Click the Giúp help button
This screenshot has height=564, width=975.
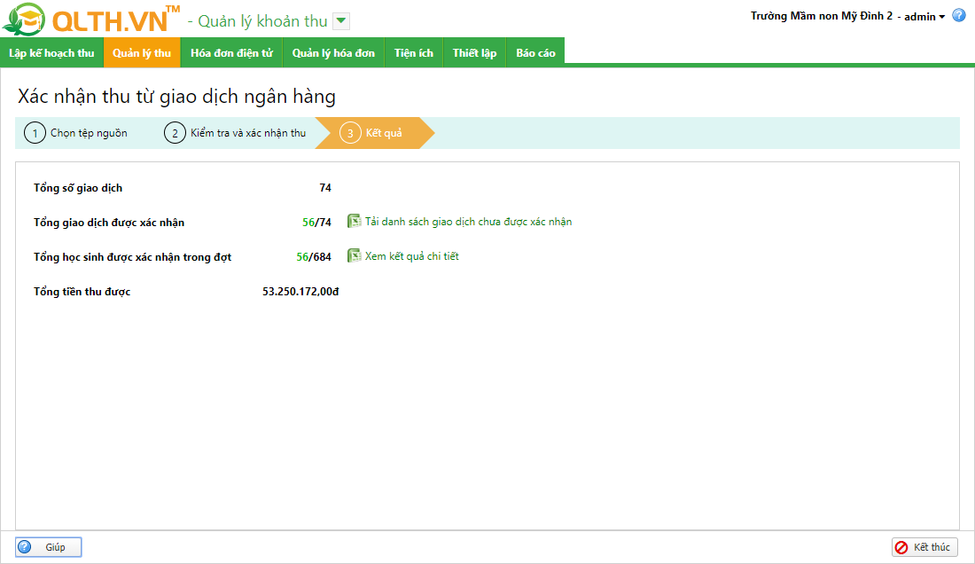[49, 547]
